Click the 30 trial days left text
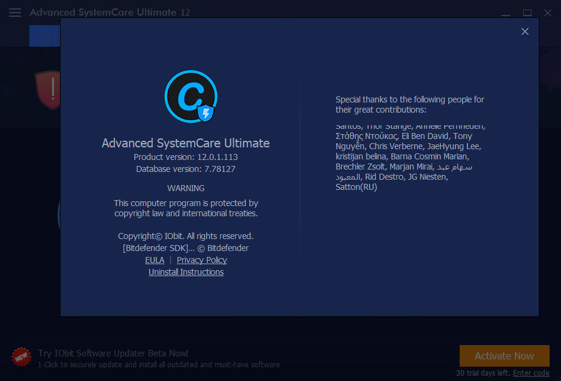This screenshot has width=561, height=381. [483, 373]
